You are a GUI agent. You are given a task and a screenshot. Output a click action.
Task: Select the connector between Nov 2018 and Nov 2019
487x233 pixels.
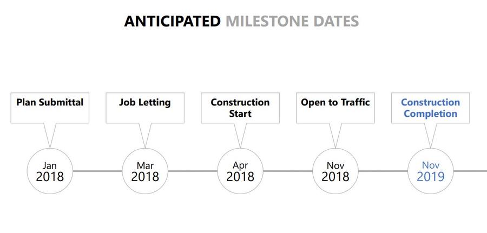coord(383,171)
